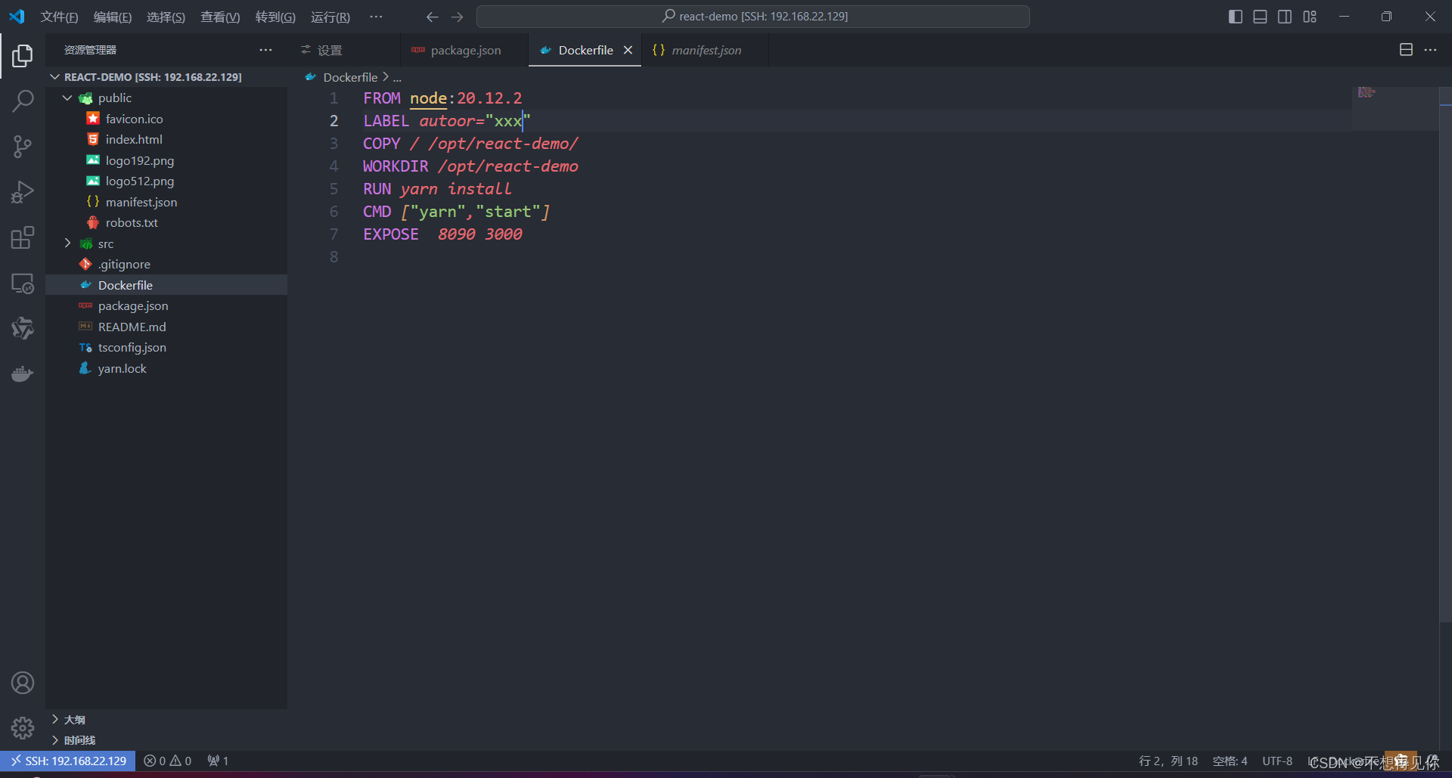Select the Remote Explorer icon
Screen dimensions: 1452x778
tap(23, 283)
